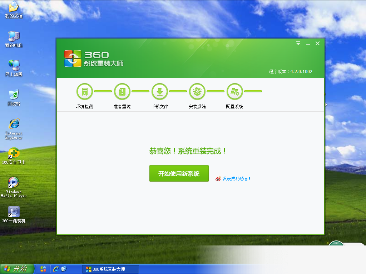Screen dimensions: 366x274
Task: Open the 开始 Start menu
Action: click(x=17, y=269)
